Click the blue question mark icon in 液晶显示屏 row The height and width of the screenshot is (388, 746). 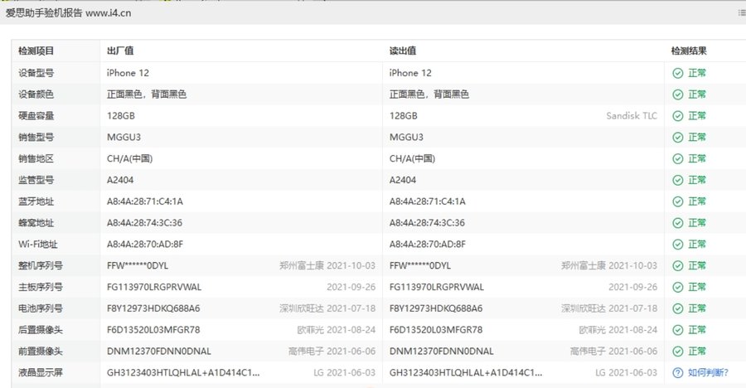pos(677,373)
